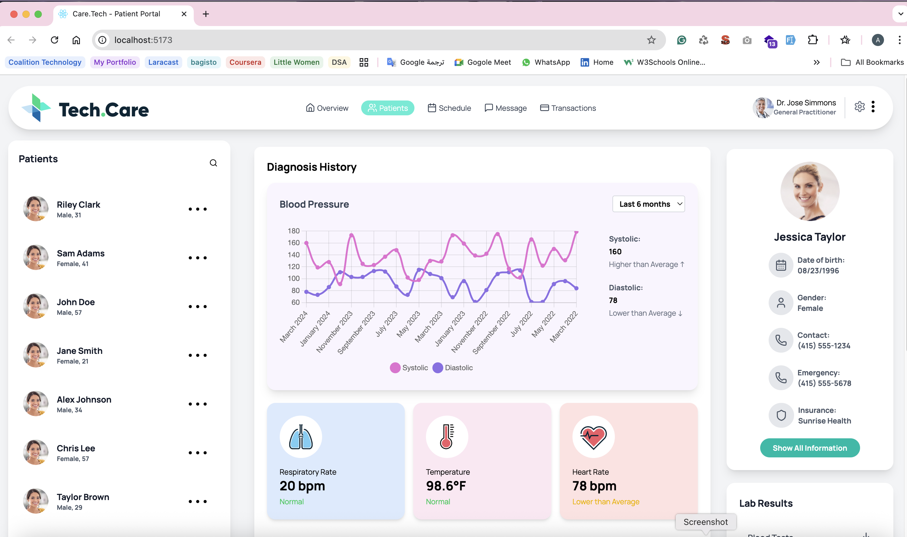Click the date of birth calendar icon
This screenshot has width=907, height=537.
pyautogui.click(x=781, y=265)
